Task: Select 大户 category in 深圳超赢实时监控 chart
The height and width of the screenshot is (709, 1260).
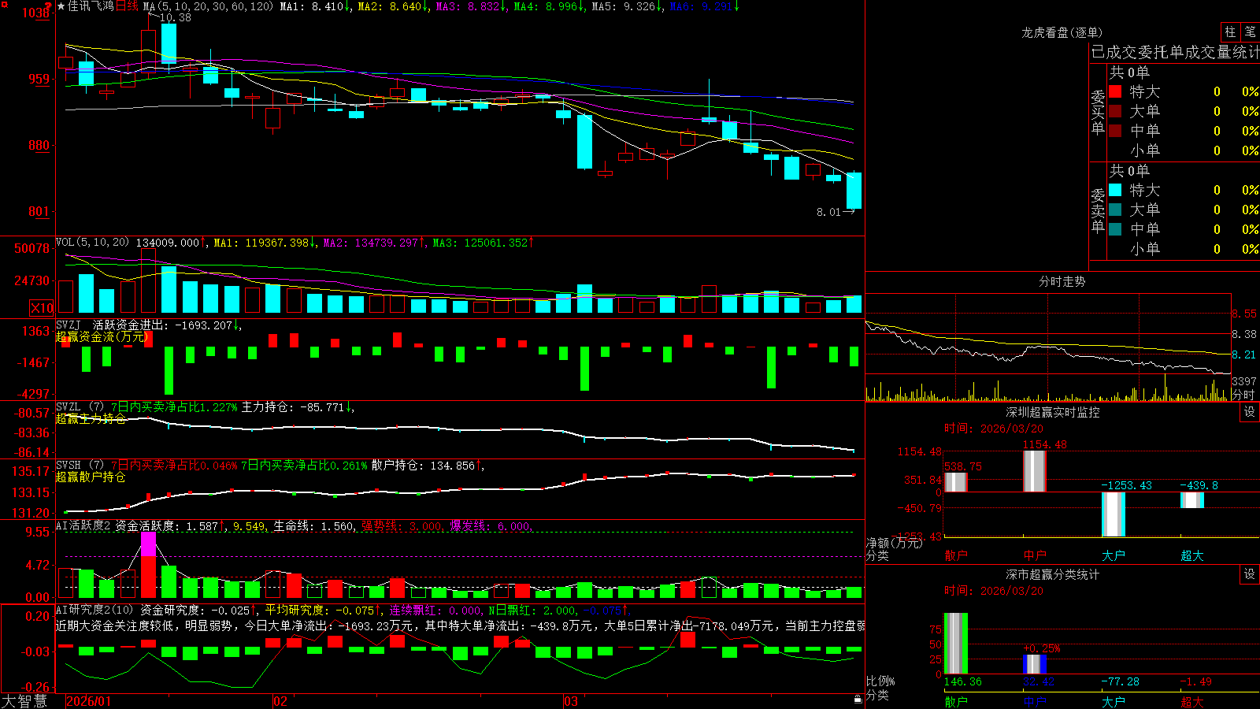Action: click(x=1114, y=555)
